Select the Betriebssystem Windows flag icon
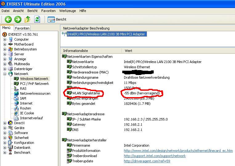The image size is (235, 166). coord(10,49)
